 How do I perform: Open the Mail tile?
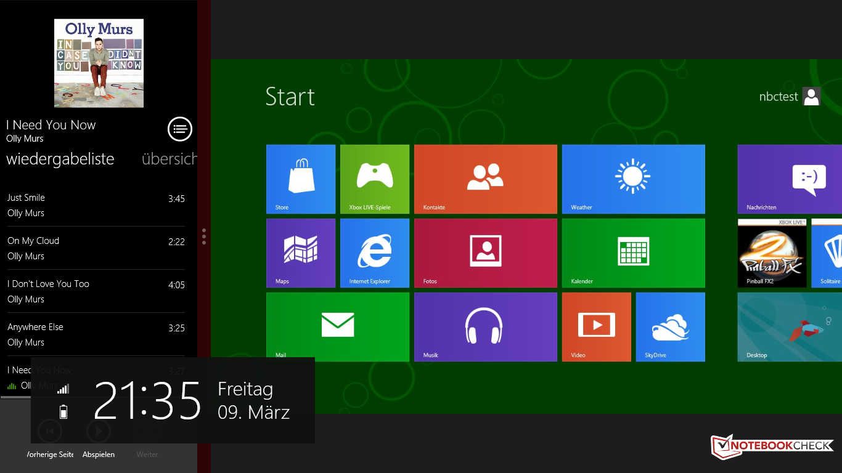point(338,327)
